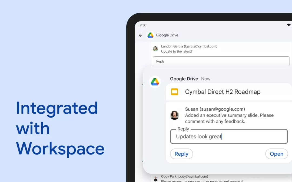The height and width of the screenshot is (182, 292).
Task: Tap Susan's profile picture
Action: click(x=175, y=115)
